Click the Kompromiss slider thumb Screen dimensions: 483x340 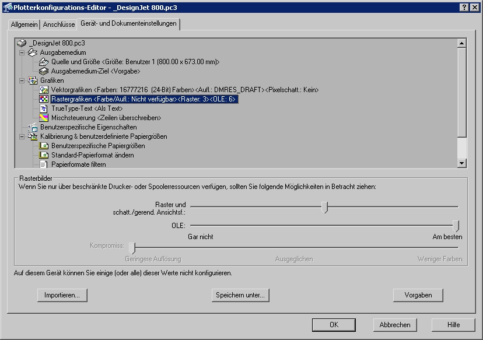132,248
